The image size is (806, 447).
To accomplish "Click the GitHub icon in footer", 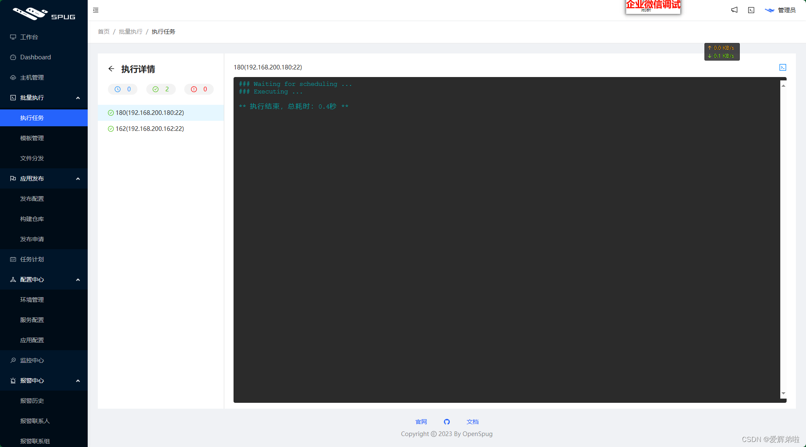I will [x=447, y=422].
